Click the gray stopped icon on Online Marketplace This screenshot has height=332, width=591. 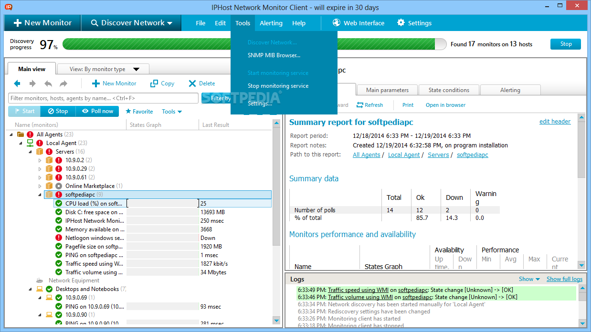(x=59, y=186)
